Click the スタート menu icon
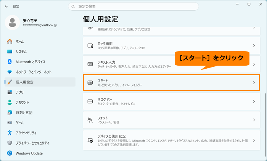This screenshot has height=161, width=267. [x=90, y=83]
